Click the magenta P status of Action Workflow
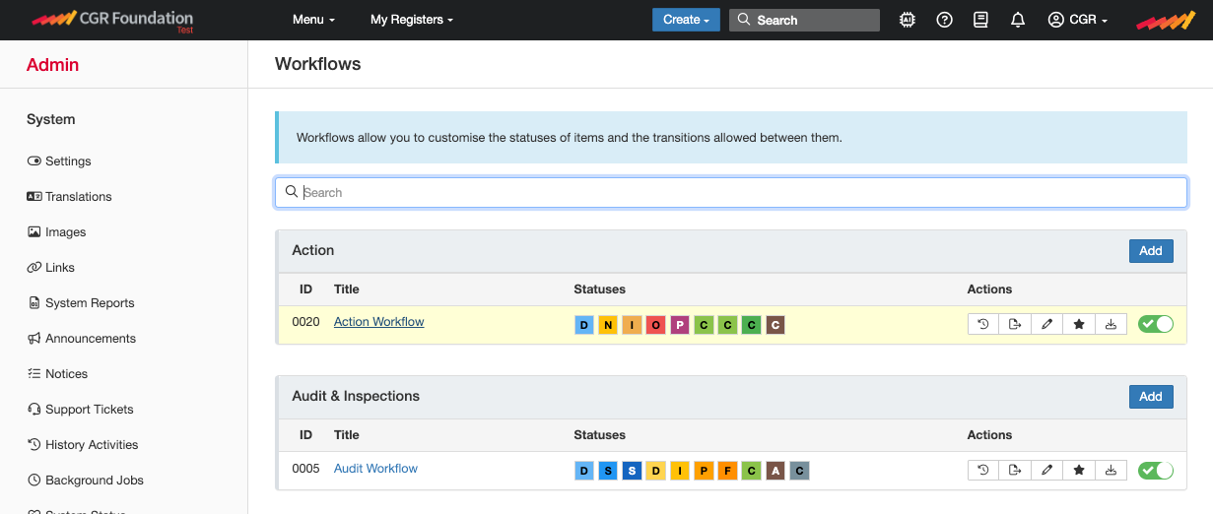The image size is (1213, 514). [680, 325]
